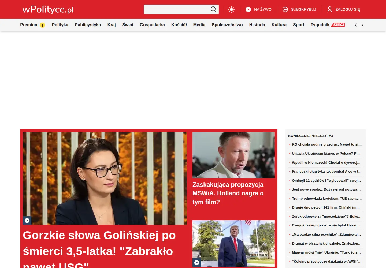Open 'Żurek odpowie za "neosędziego"?' item
This screenshot has width=386, height=268.
click(327, 217)
